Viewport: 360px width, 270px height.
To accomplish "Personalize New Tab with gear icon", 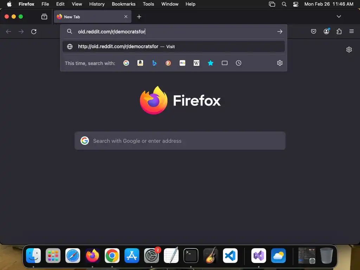I will (x=349, y=50).
